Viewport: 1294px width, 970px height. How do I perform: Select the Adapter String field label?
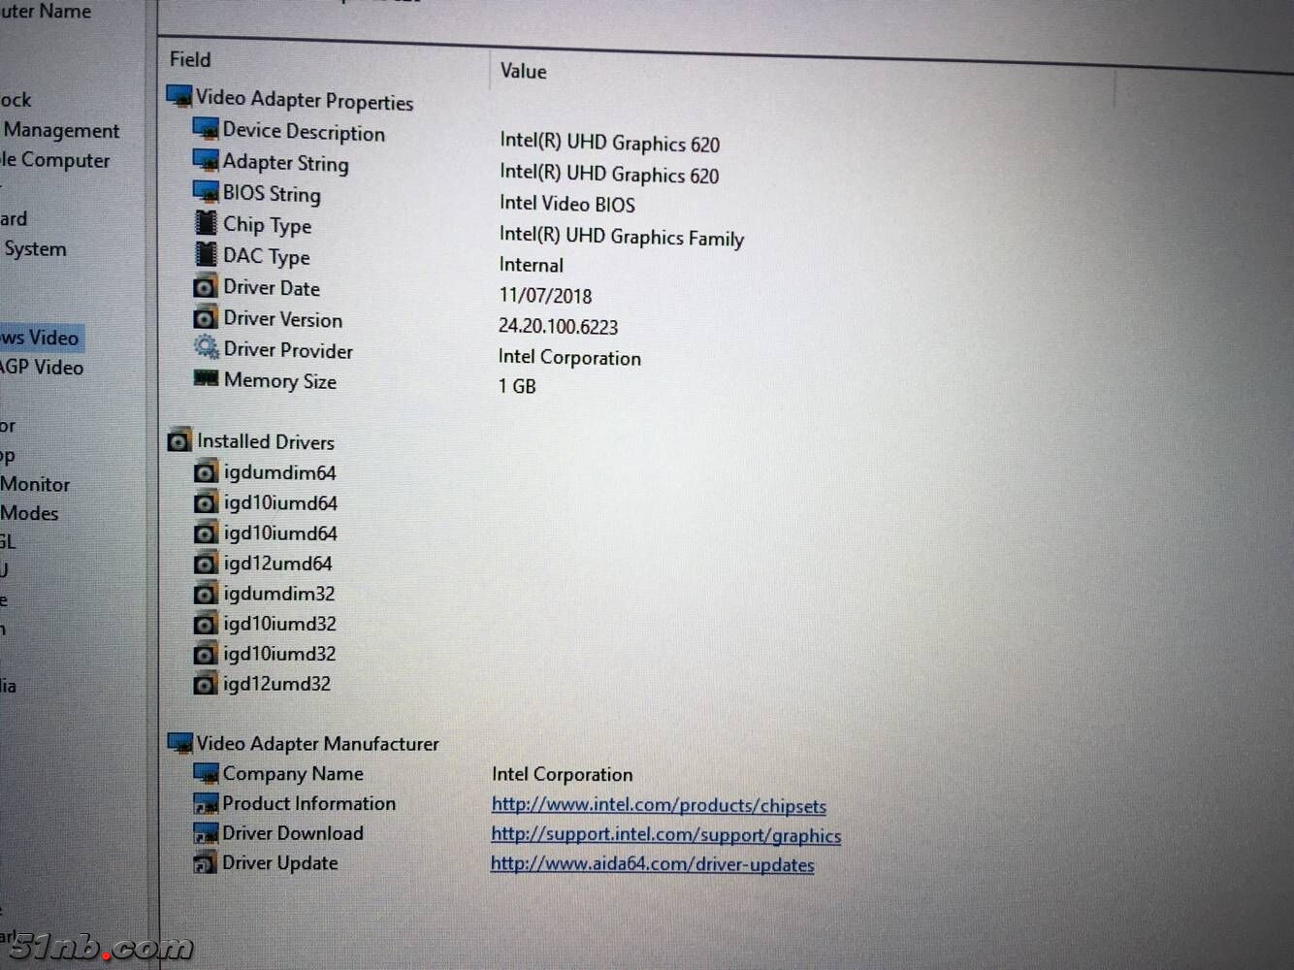point(285,163)
